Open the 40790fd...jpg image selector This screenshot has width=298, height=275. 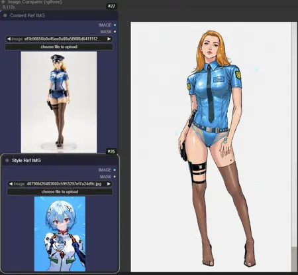pos(60,184)
